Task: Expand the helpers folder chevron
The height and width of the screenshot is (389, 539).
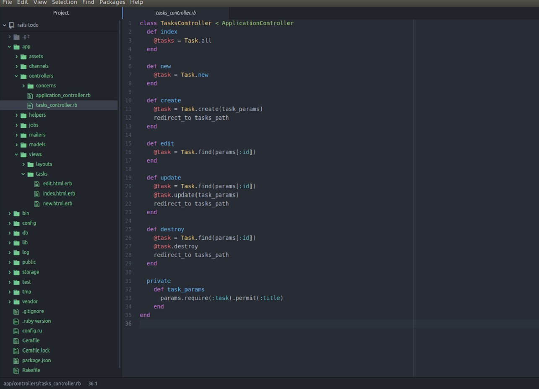Action: [17, 115]
